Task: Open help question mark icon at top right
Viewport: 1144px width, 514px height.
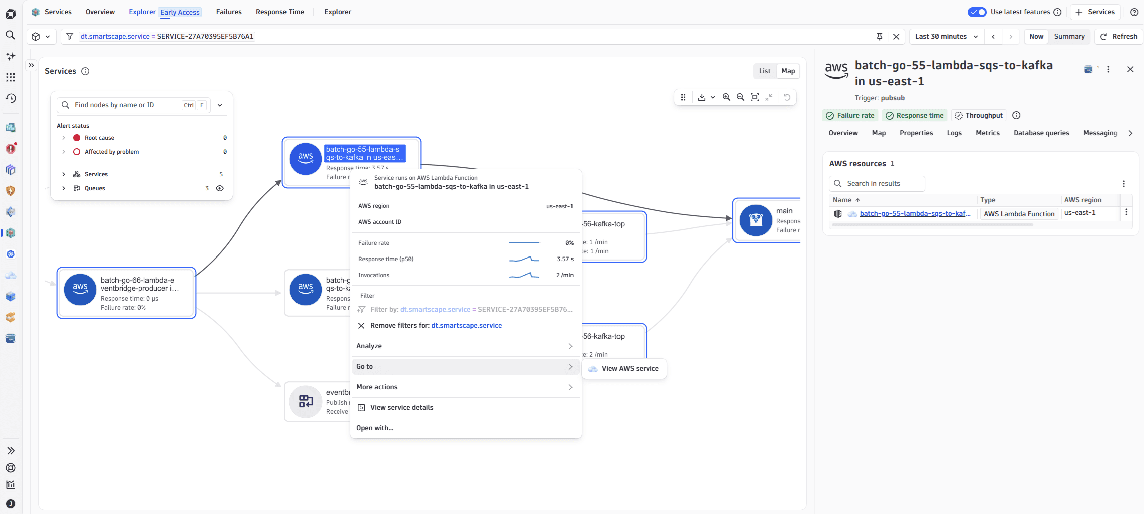Action: pyautogui.click(x=1134, y=12)
